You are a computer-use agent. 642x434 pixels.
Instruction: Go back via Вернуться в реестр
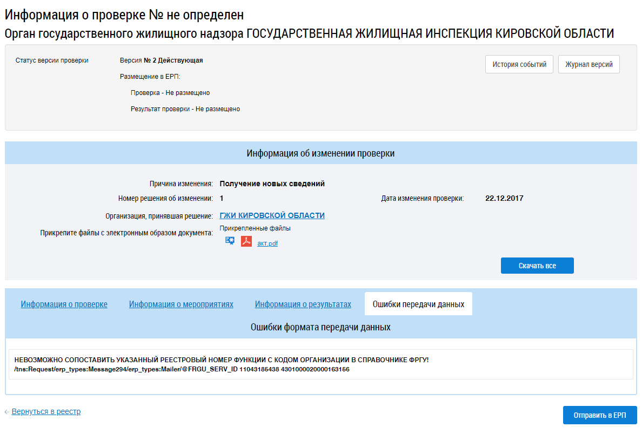click(46, 411)
